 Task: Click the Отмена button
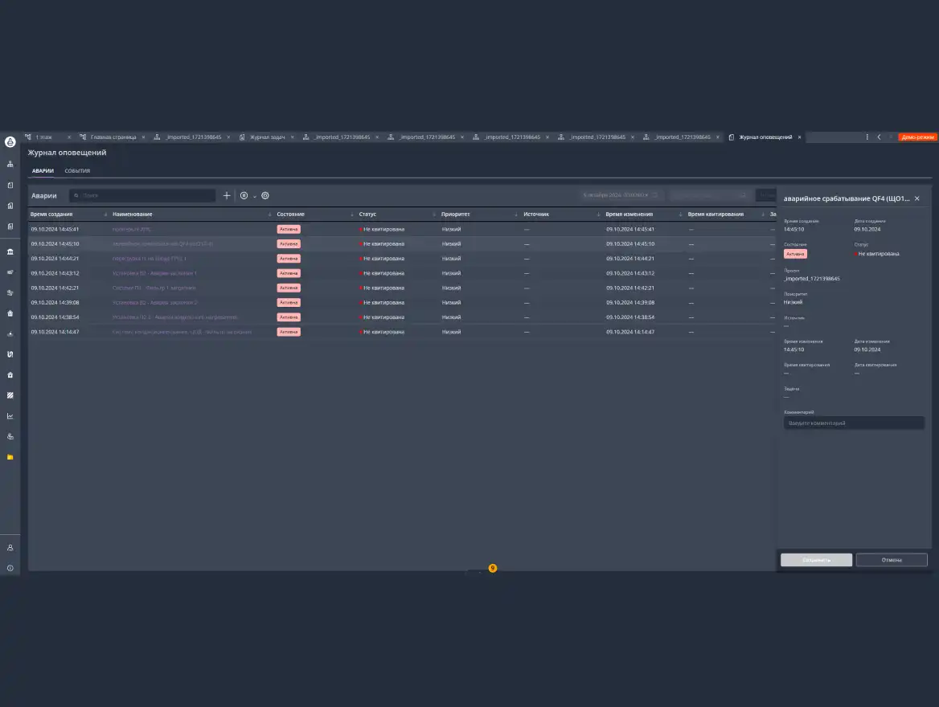point(891,560)
